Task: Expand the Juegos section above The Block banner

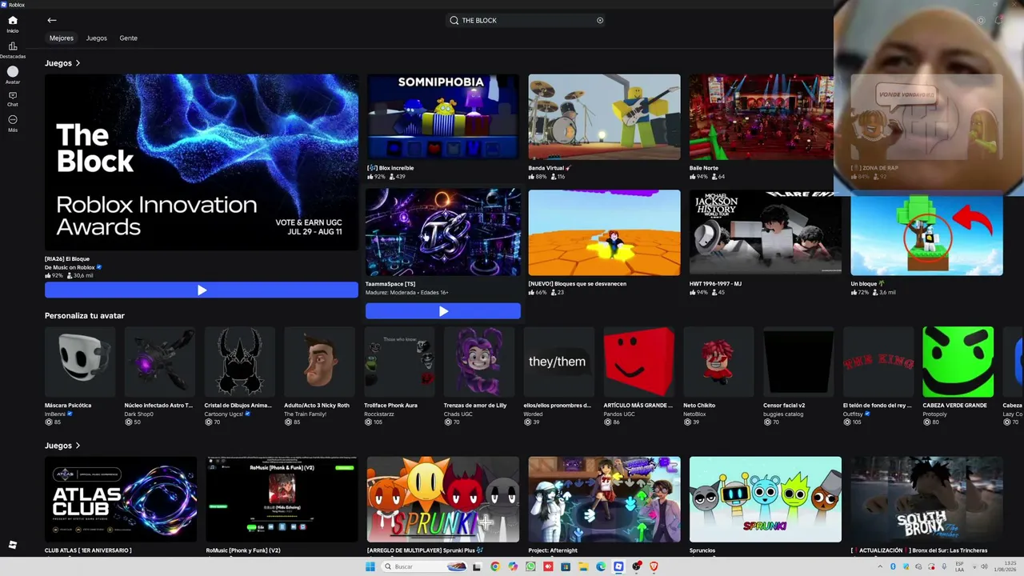Action: (x=62, y=63)
